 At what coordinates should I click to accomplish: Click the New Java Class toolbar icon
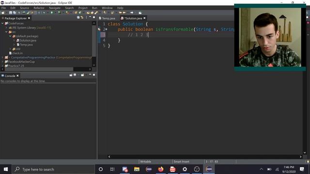[80, 13]
